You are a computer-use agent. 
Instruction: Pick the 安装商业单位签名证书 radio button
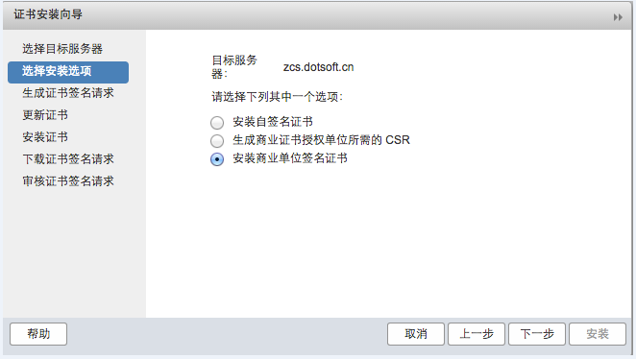pyautogui.click(x=217, y=159)
